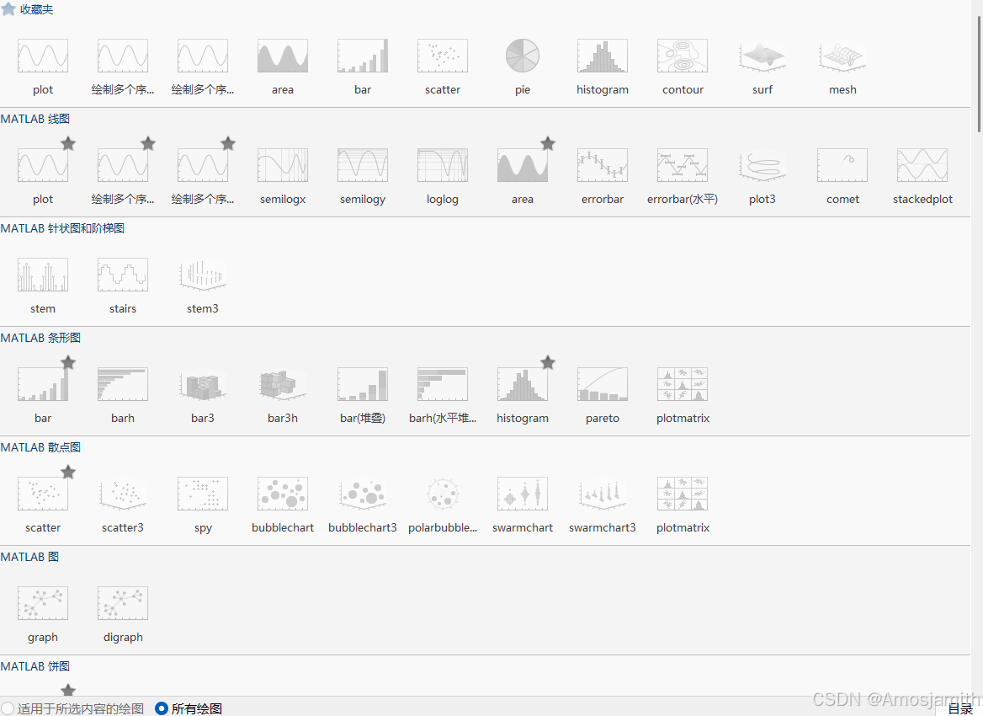The image size is (983, 716).
Task: Select the bar3 3D bar chart
Action: 203,385
